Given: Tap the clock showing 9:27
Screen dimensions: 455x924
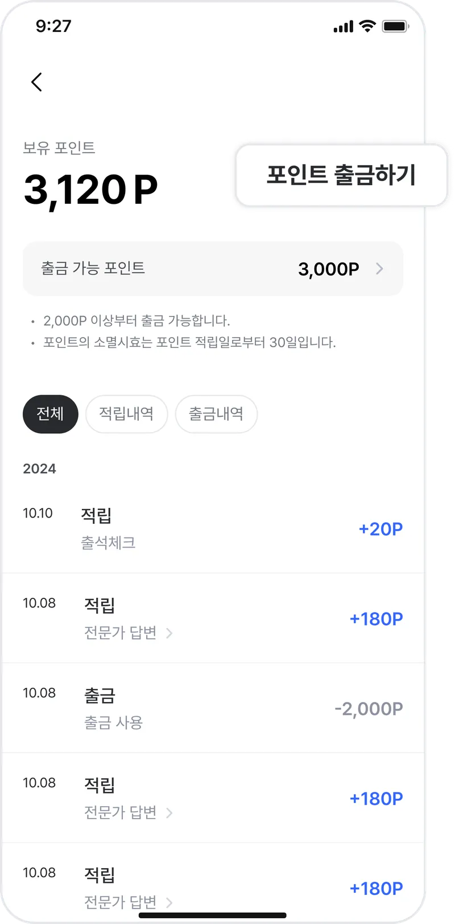Looking at the screenshot, I should [x=53, y=26].
